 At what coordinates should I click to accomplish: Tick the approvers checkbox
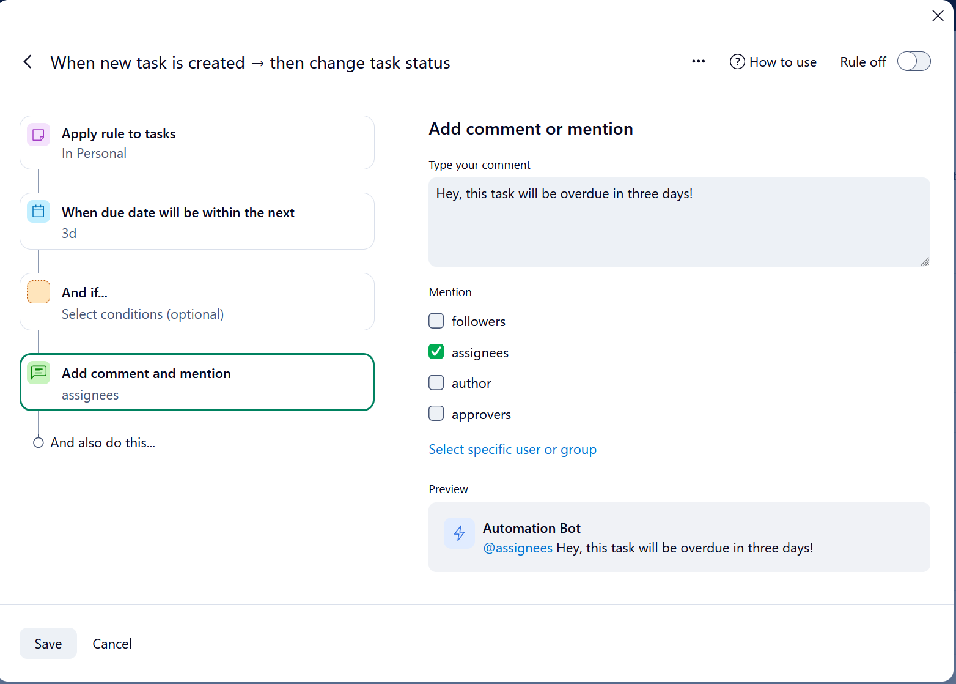(x=436, y=414)
